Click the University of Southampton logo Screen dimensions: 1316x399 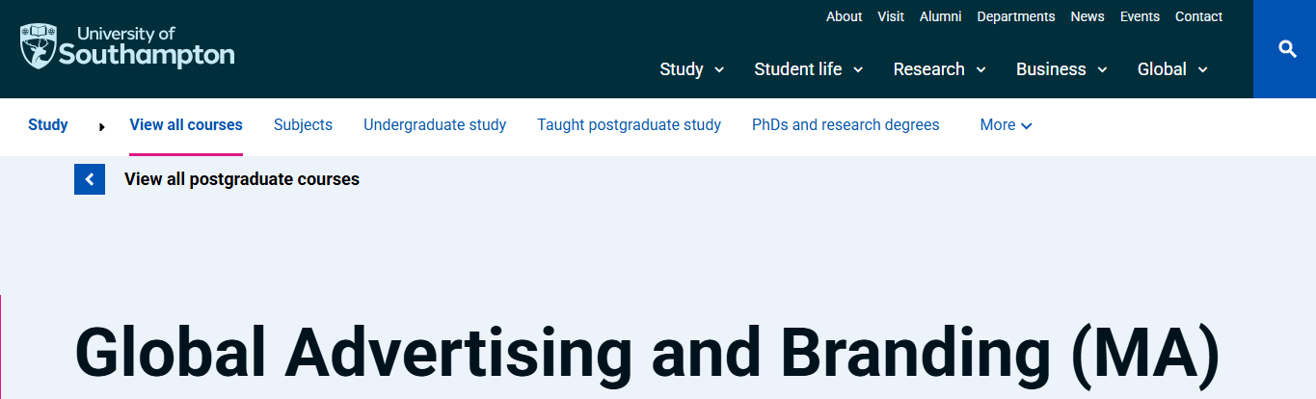tap(126, 46)
